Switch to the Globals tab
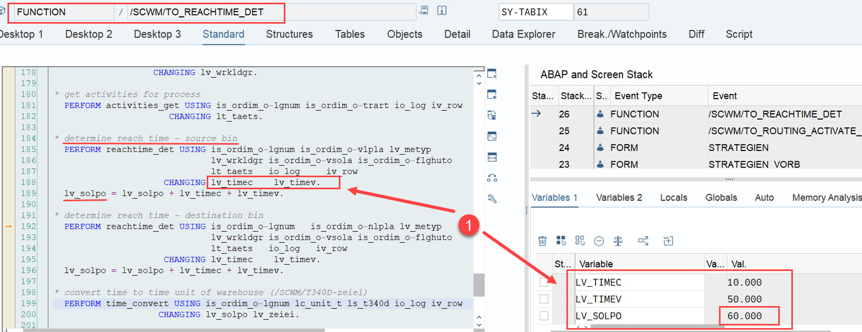Image resolution: width=862 pixels, height=332 pixels. [721, 197]
